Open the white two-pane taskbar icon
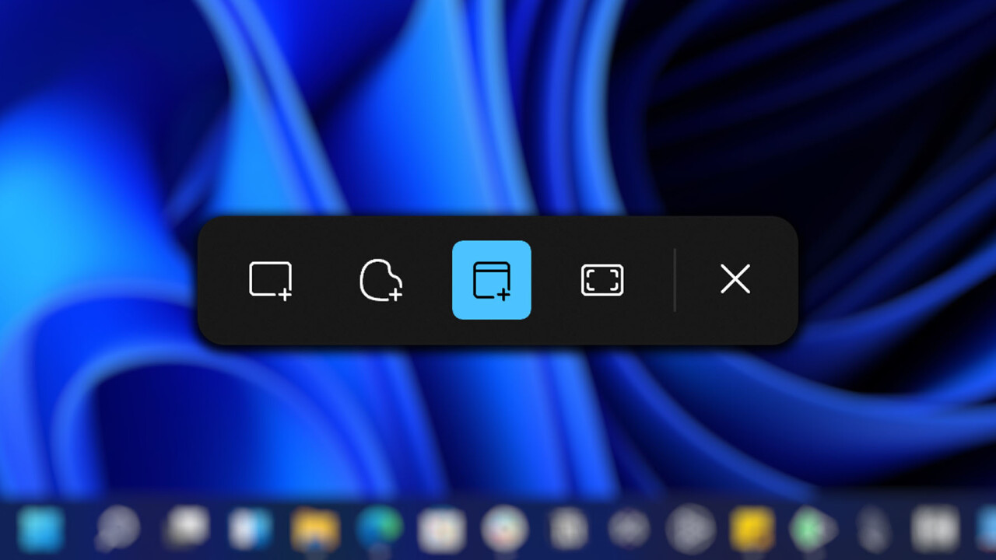This screenshot has height=560, width=996. (935, 530)
